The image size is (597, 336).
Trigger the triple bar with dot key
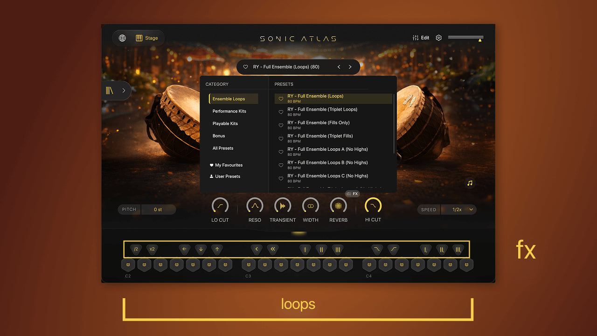click(458, 249)
